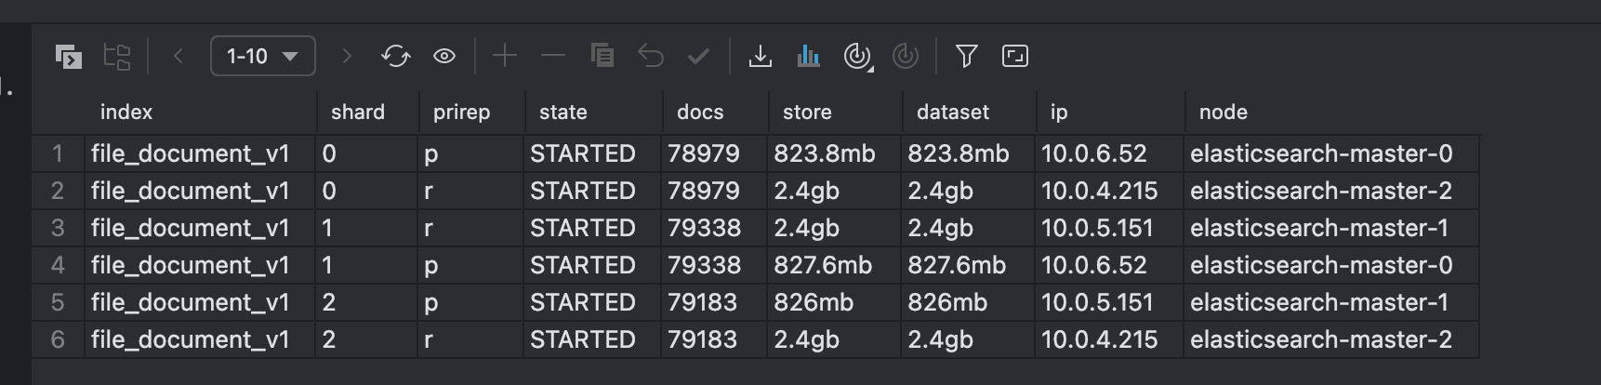Sort by the ip column header
This screenshot has width=1601, height=385.
tap(1059, 113)
